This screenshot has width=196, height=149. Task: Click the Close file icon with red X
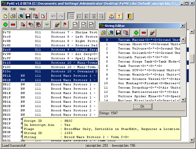43,16
